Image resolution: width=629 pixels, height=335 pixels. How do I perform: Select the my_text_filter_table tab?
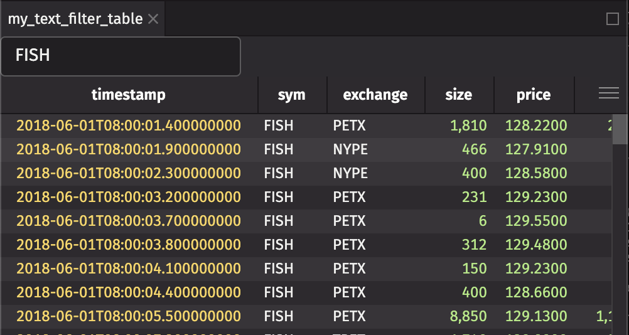tap(75, 19)
